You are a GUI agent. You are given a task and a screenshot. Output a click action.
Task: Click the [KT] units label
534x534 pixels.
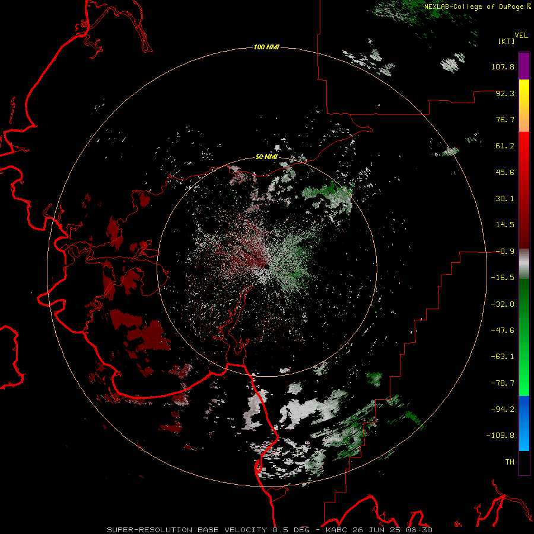(x=507, y=41)
